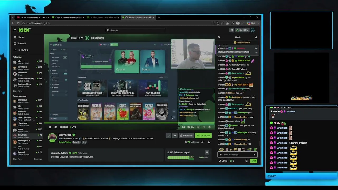Image resolution: width=338 pixels, height=190 pixels.
Task: Open moonbootmurphy channel
Action: point(27,80)
